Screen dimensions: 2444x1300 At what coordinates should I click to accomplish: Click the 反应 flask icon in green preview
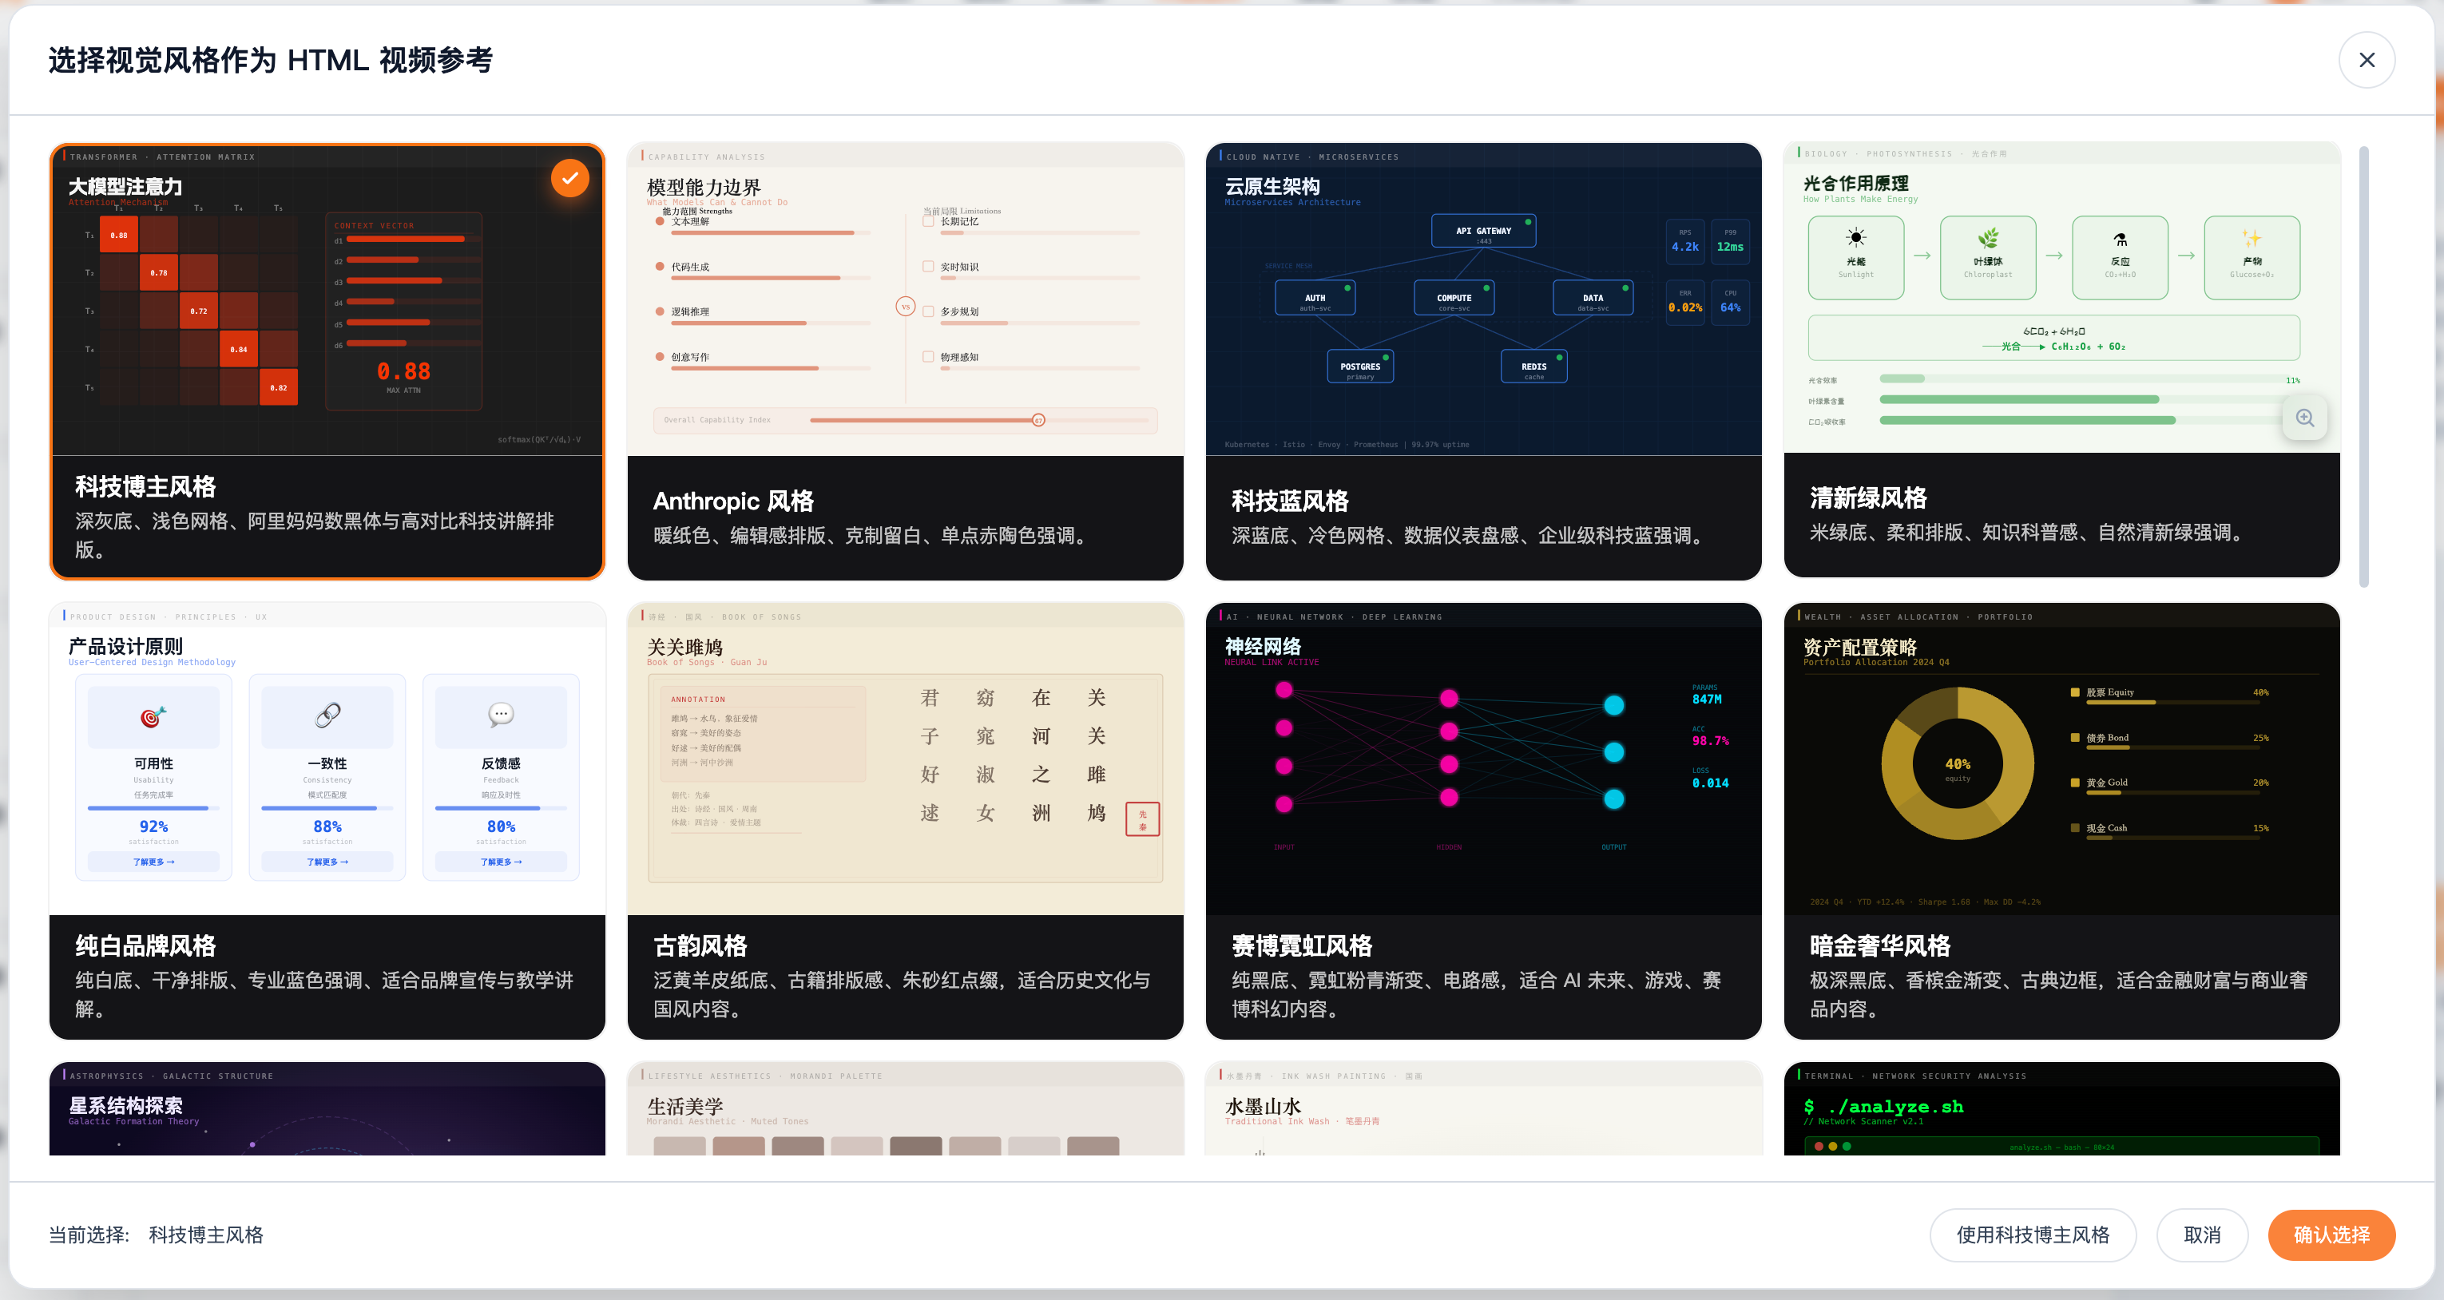coord(2120,238)
